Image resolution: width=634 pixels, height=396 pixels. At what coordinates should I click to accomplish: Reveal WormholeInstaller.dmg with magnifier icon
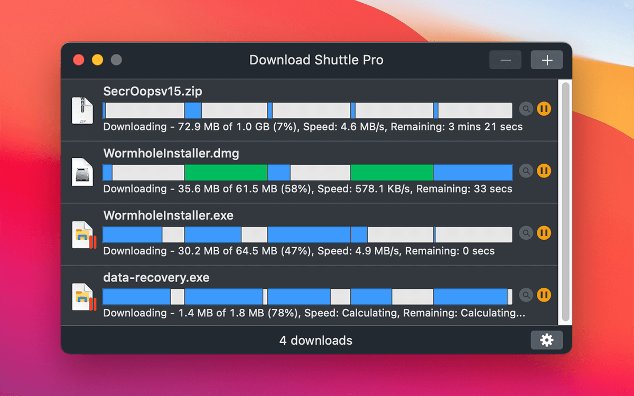526,171
